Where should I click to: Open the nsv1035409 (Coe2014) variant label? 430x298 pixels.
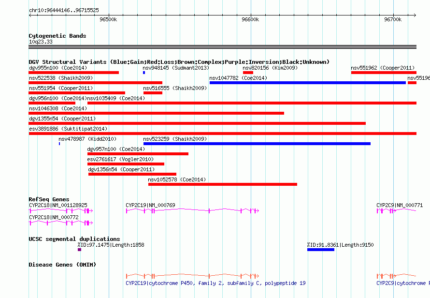click(116, 98)
